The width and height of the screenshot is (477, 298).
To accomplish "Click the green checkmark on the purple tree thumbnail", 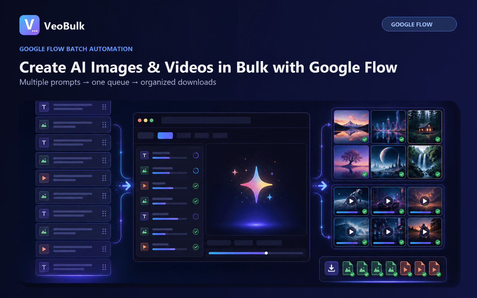I will [365, 174].
